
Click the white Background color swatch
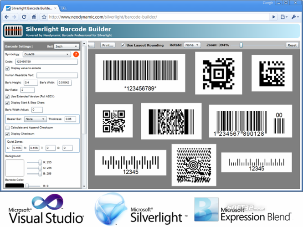[x=15, y=168]
